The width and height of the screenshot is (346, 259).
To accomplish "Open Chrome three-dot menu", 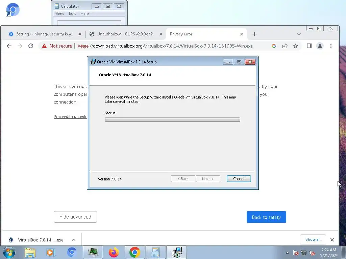I will tap(331, 46).
